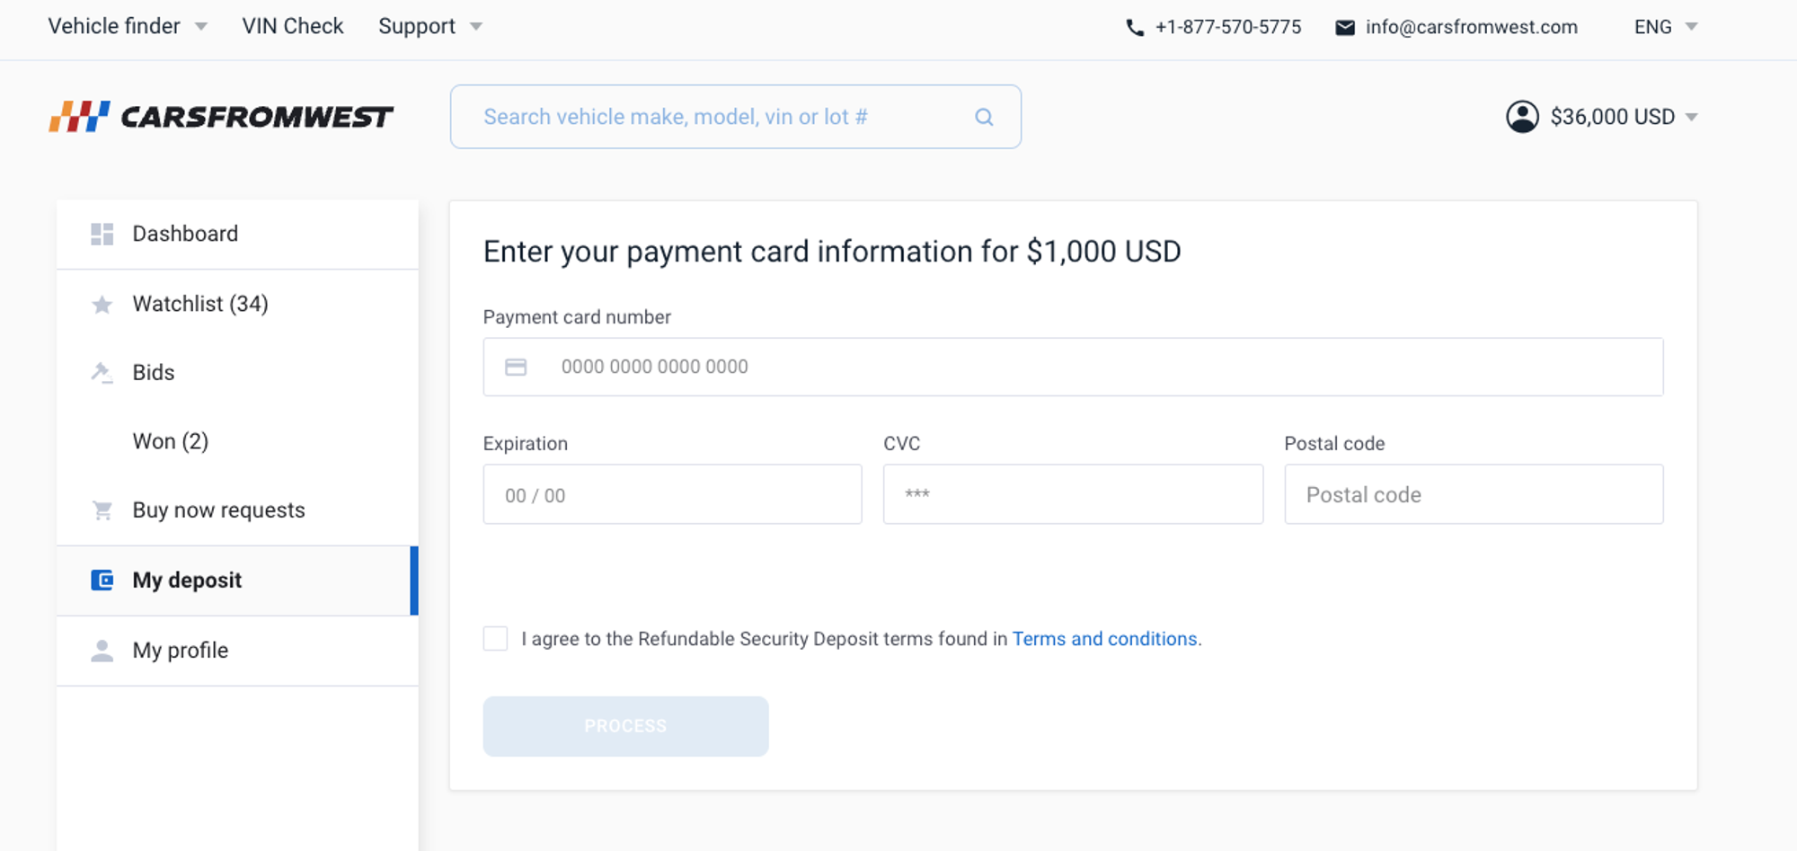Click the search magnifier icon
Image resolution: width=1797 pixels, height=851 pixels.
(x=984, y=117)
